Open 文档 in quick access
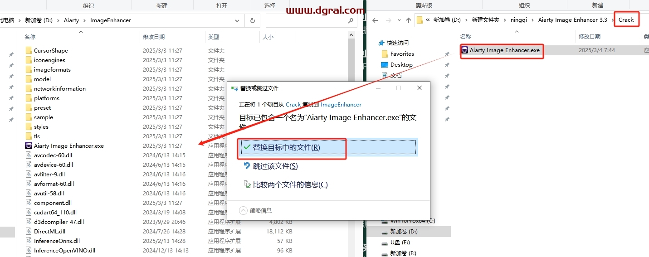The height and width of the screenshot is (257, 649). coord(395,76)
